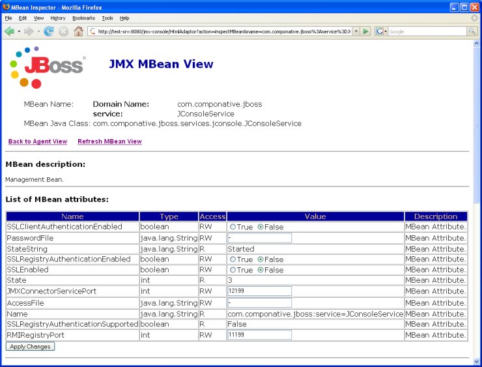Image resolution: width=482 pixels, height=367 pixels.
Task: Click the JMXConnectorServicePort value field
Action: (x=259, y=291)
